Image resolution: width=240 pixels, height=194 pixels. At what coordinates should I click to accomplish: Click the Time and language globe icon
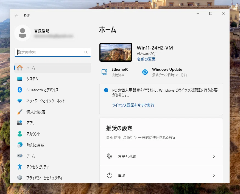click(x=20, y=145)
